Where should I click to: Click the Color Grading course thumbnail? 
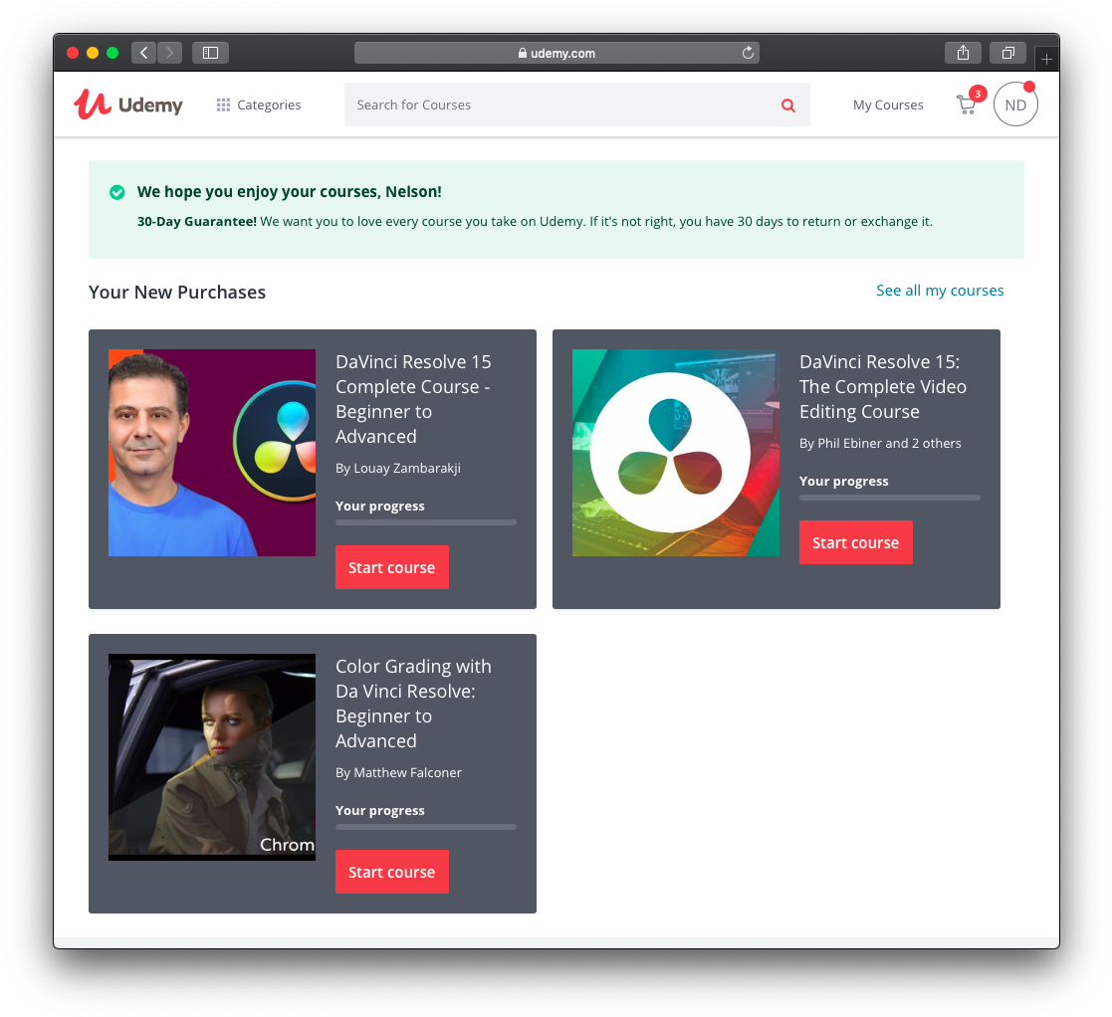(212, 756)
